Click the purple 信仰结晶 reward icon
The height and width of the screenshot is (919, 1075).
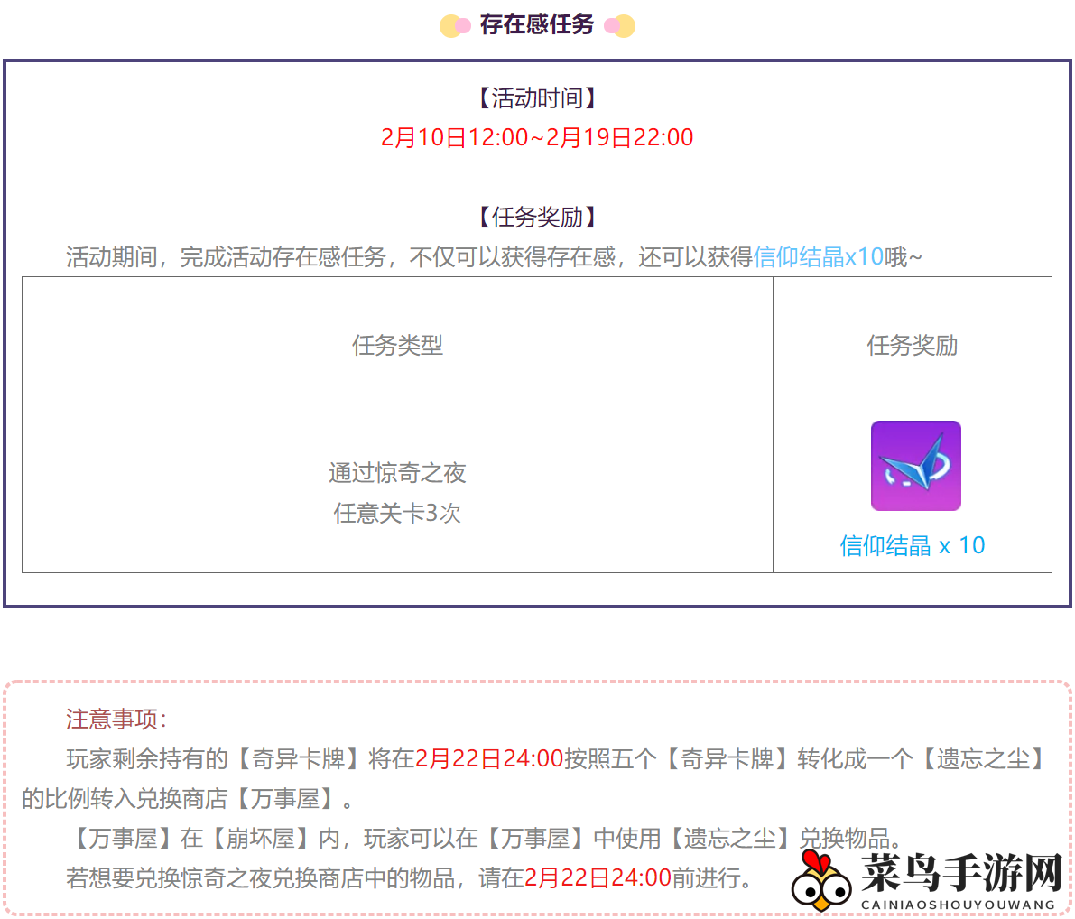tap(915, 466)
